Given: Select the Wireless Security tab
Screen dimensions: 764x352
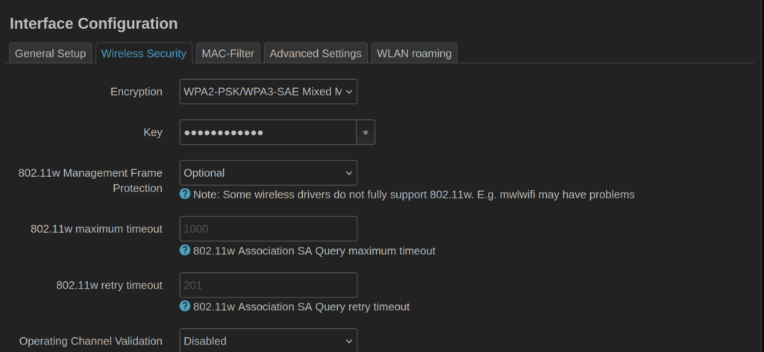Looking at the screenshot, I should [x=143, y=54].
